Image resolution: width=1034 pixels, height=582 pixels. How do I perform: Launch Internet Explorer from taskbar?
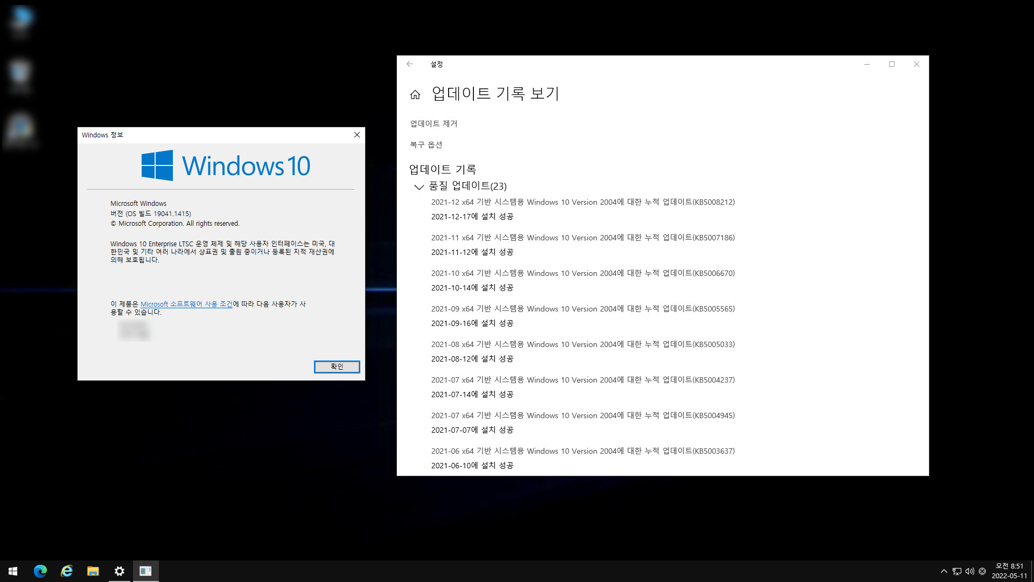pos(66,571)
